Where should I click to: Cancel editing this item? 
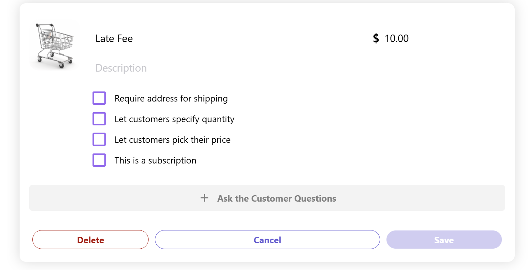[x=267, y=240]
